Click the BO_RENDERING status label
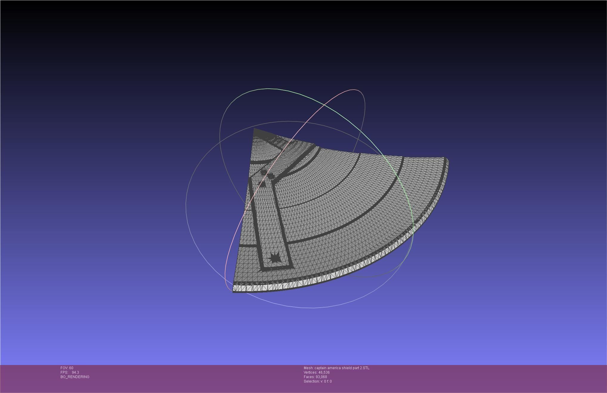This screenshot has width=607, height=393. [x=75, y=377]
